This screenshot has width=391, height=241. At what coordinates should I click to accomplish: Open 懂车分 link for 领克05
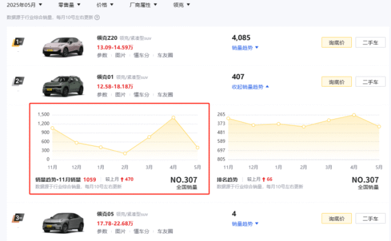141,231
